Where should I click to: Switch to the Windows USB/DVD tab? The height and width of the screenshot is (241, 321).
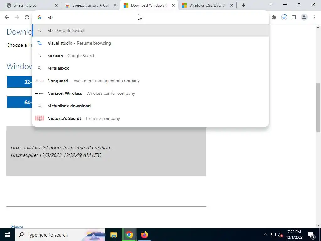pos(207,5)
